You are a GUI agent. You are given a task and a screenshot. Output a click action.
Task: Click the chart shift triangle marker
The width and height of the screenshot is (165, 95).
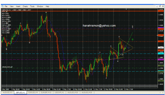[126, 9]
